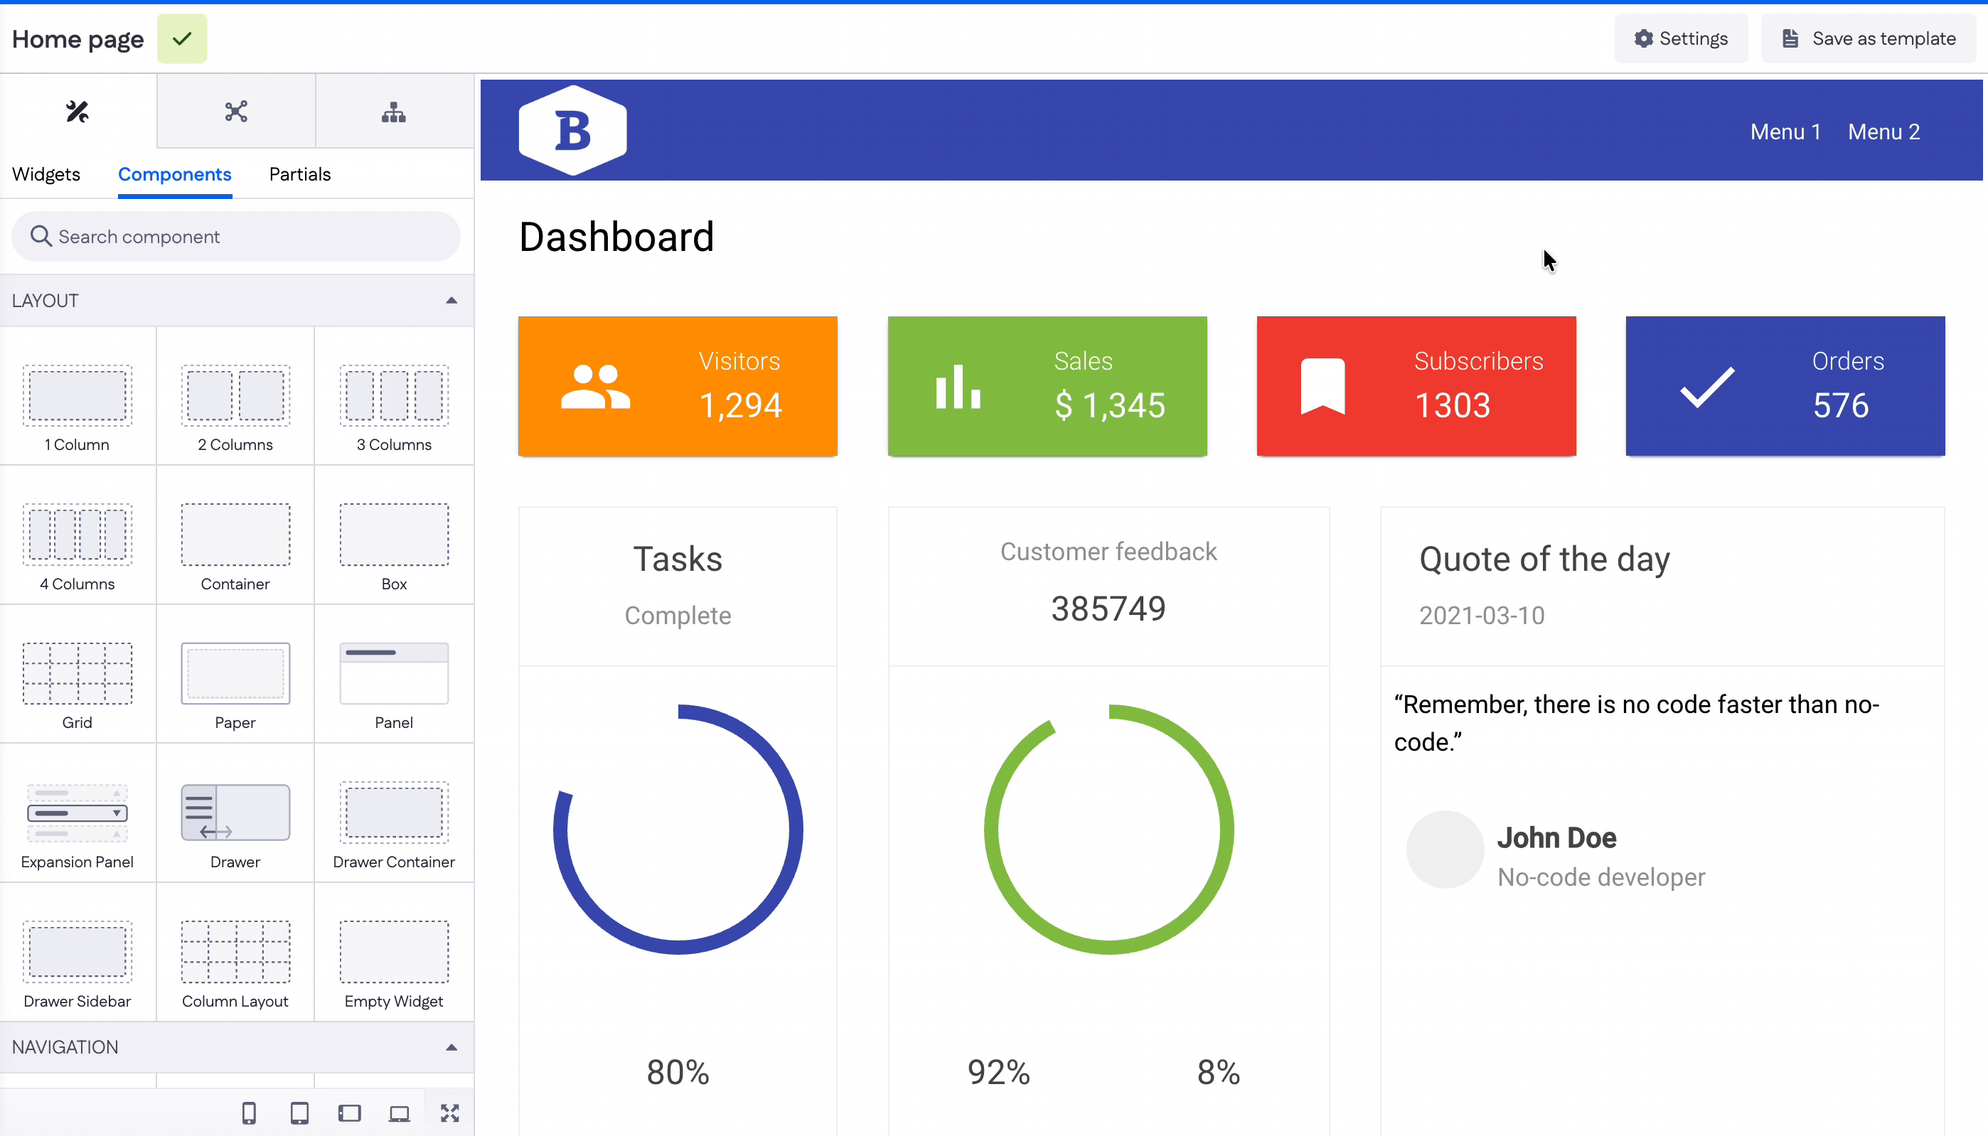Click the Settings button
The width and height of the screenshot is (1988, 1136).
1681,38
